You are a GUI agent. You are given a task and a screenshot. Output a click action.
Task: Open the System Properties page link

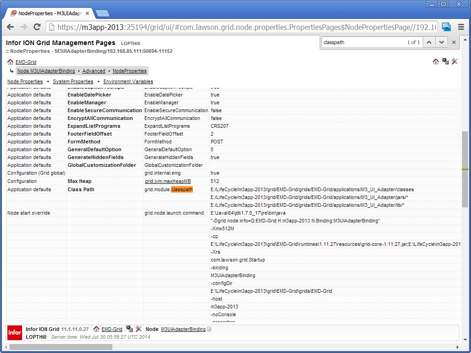click(x=73, y=81)
